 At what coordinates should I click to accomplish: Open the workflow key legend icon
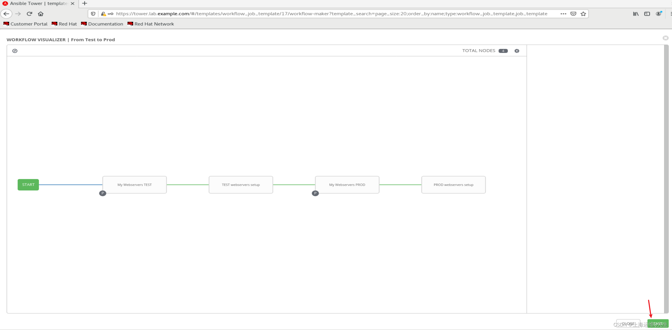coord(15,50)
